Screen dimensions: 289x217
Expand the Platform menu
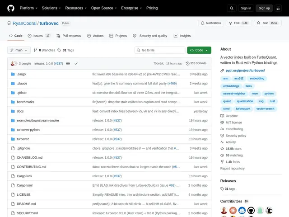(x=28, y=8)
